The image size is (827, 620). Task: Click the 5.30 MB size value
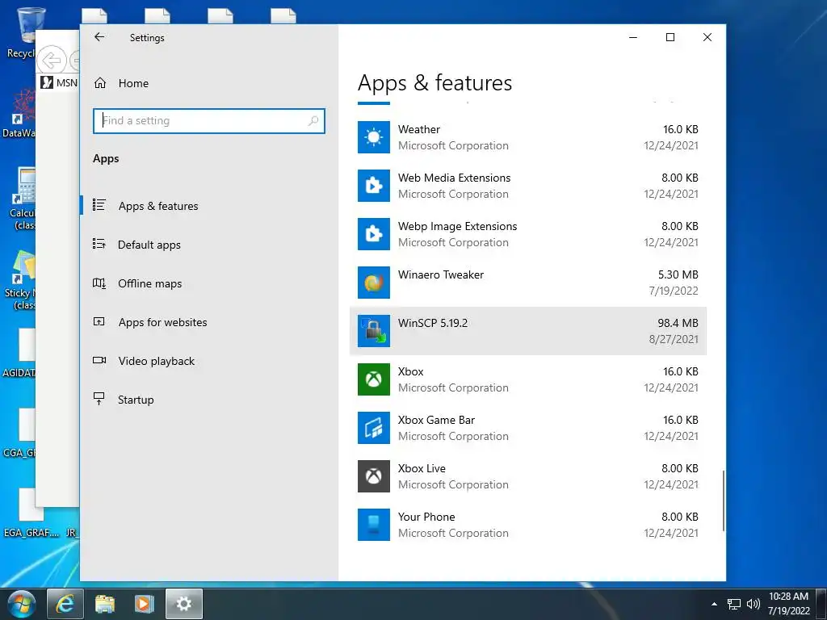[x=678, y=274]
